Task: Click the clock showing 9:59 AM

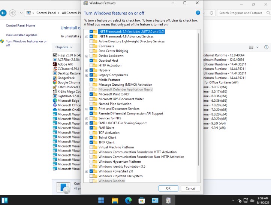Action: (x=263, y=198)
